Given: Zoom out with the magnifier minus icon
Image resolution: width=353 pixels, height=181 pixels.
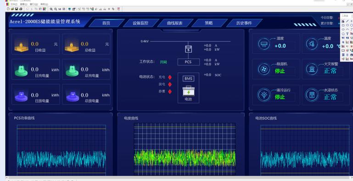Looking at the screenshot, I should (x=56, y=9).
